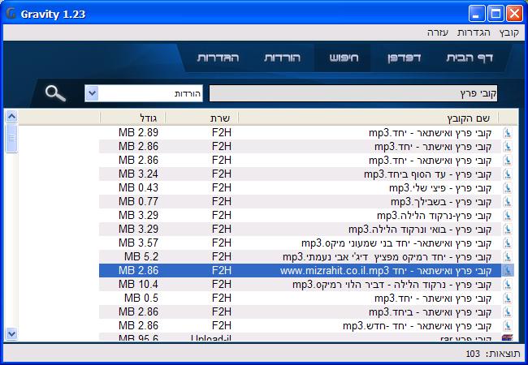Screen dimensions: 528x365
Task: Click the 'MB 0.5' size cell
Action: coord(141,298)
